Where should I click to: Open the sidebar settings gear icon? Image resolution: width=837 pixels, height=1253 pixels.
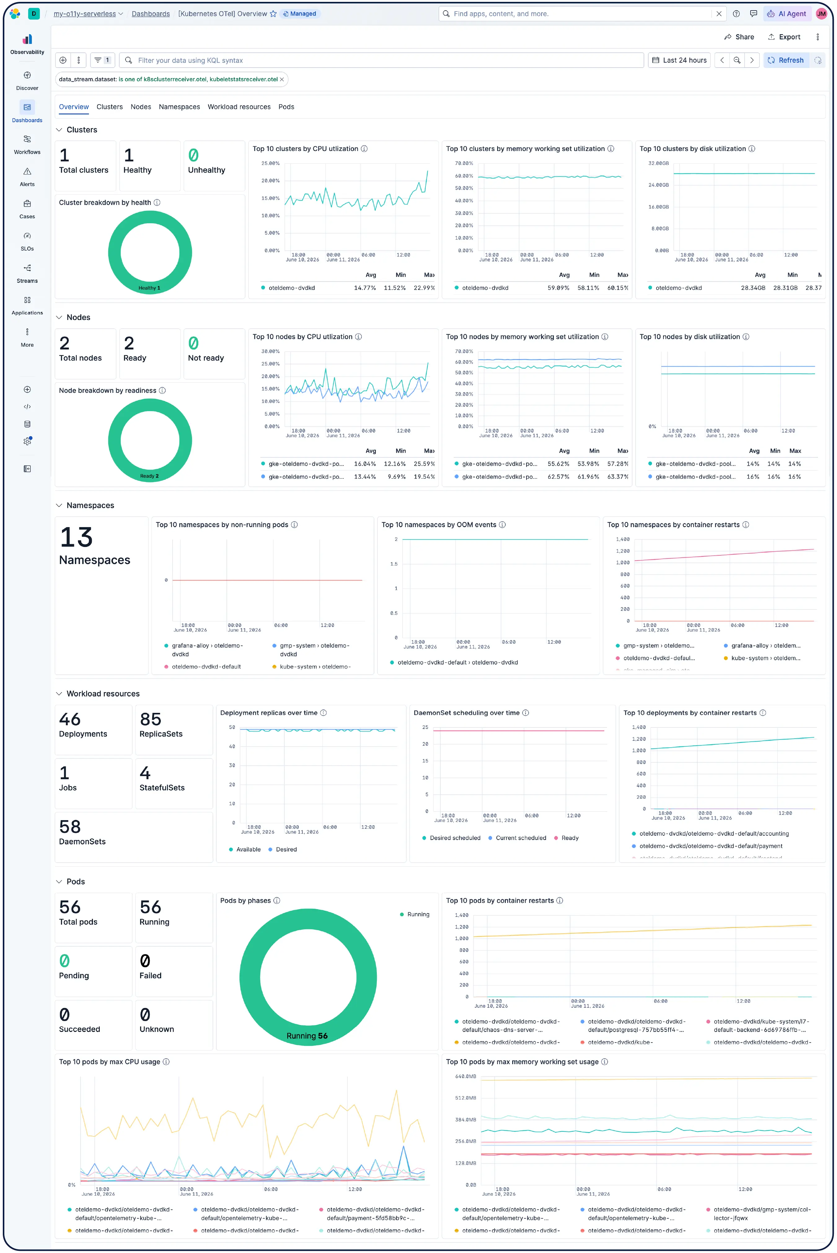[x=27, y=441]
